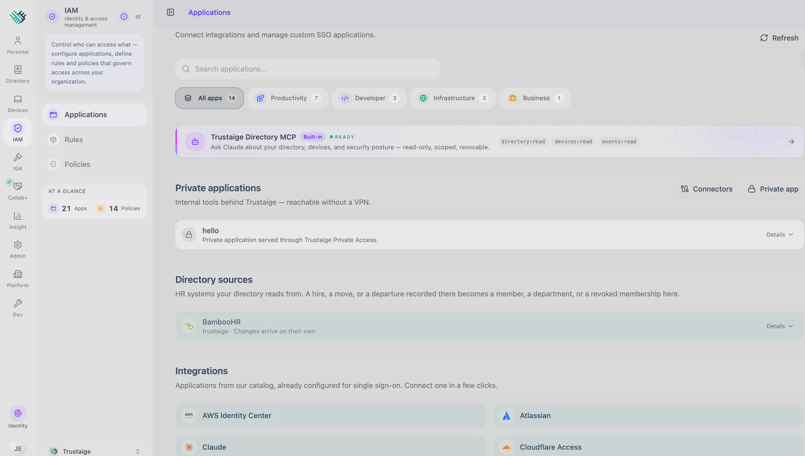
Task: Filter by Infrastructure apps
Action: point(453,98)
